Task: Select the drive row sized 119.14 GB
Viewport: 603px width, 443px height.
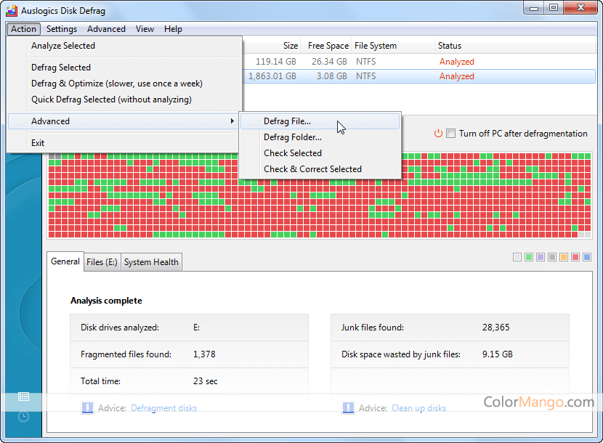Action: [x=418, y=62]
